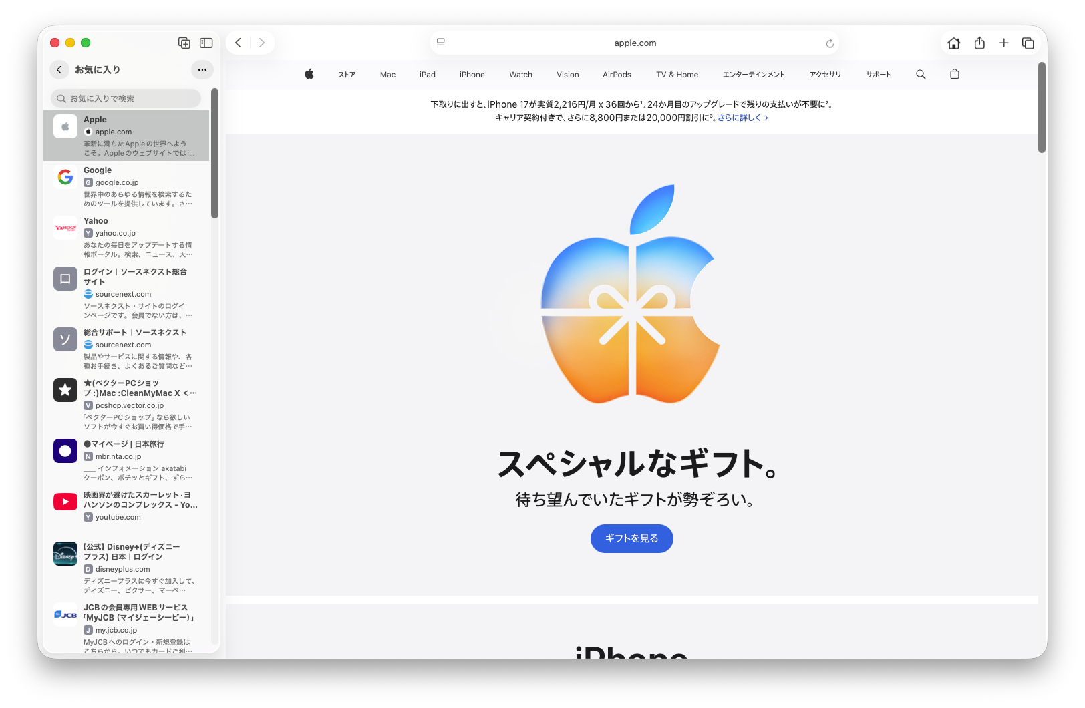
Task: Open the AirPods navigation menu item
Action: 616,75
